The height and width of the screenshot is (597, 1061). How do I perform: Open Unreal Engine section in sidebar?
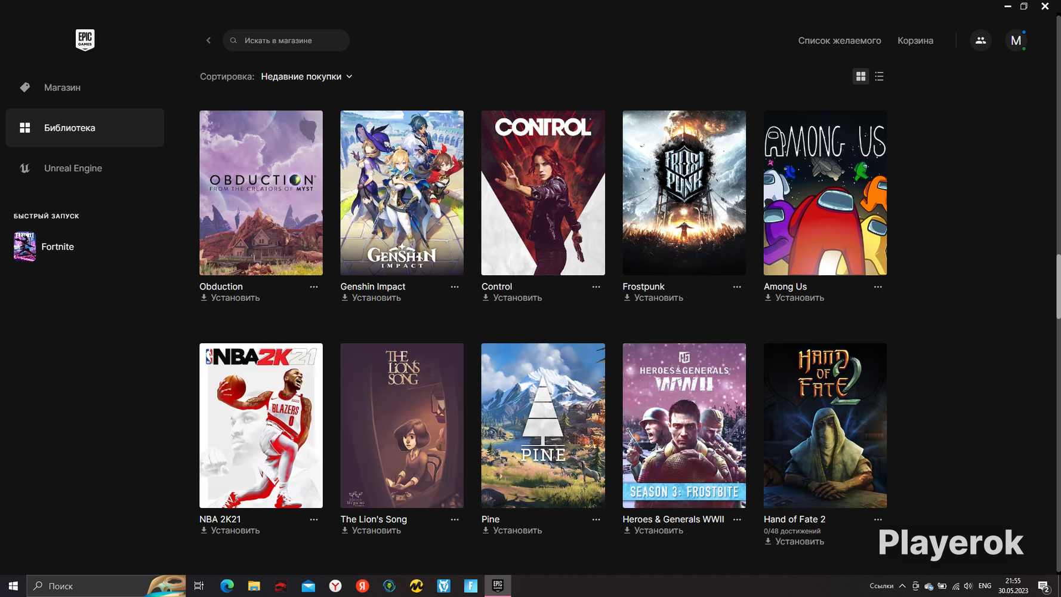pos(85,168)
